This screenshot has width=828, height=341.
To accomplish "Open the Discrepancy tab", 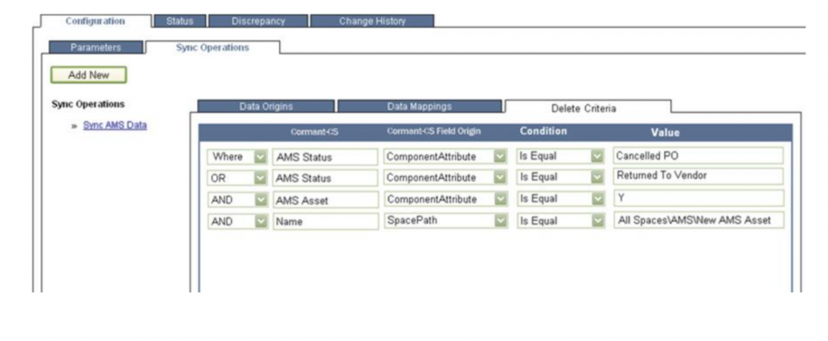I will coord(257,21).
